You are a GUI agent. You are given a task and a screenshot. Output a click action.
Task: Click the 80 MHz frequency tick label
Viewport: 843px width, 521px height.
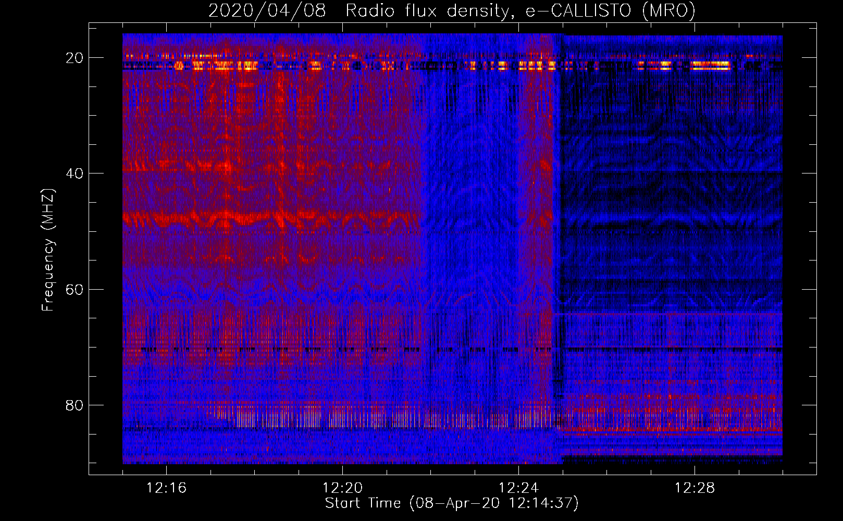click(x=75, y=405)
